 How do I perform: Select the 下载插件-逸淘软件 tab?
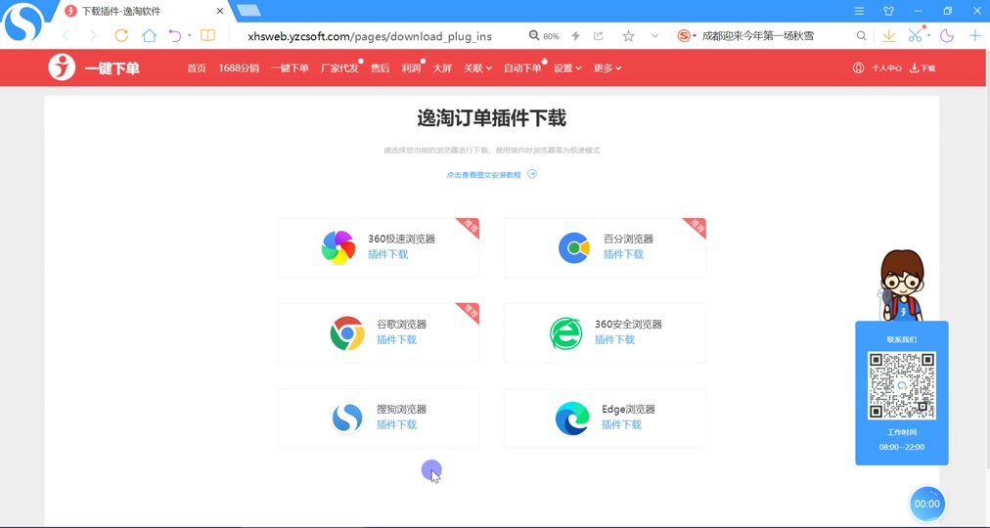(145, 12)
